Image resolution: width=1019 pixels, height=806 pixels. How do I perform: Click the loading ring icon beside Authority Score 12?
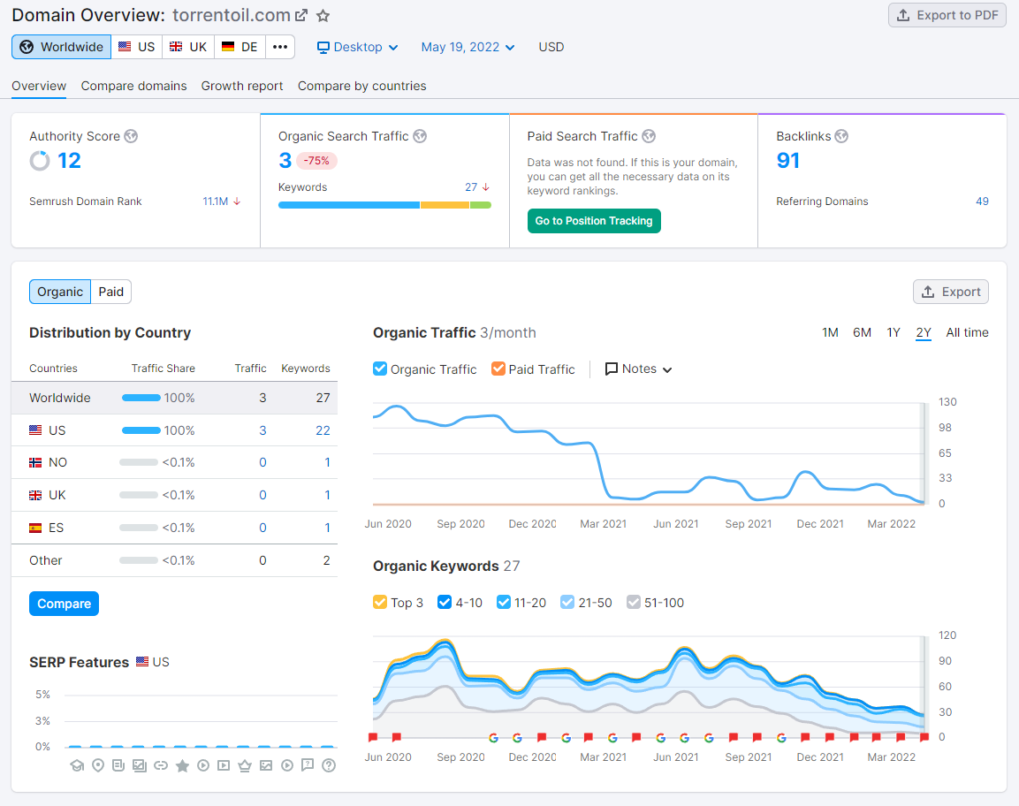click(x=40, y=161)
